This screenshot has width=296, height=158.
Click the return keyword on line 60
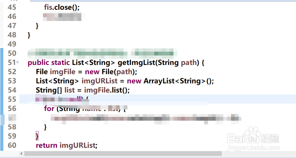pos(46,145)
